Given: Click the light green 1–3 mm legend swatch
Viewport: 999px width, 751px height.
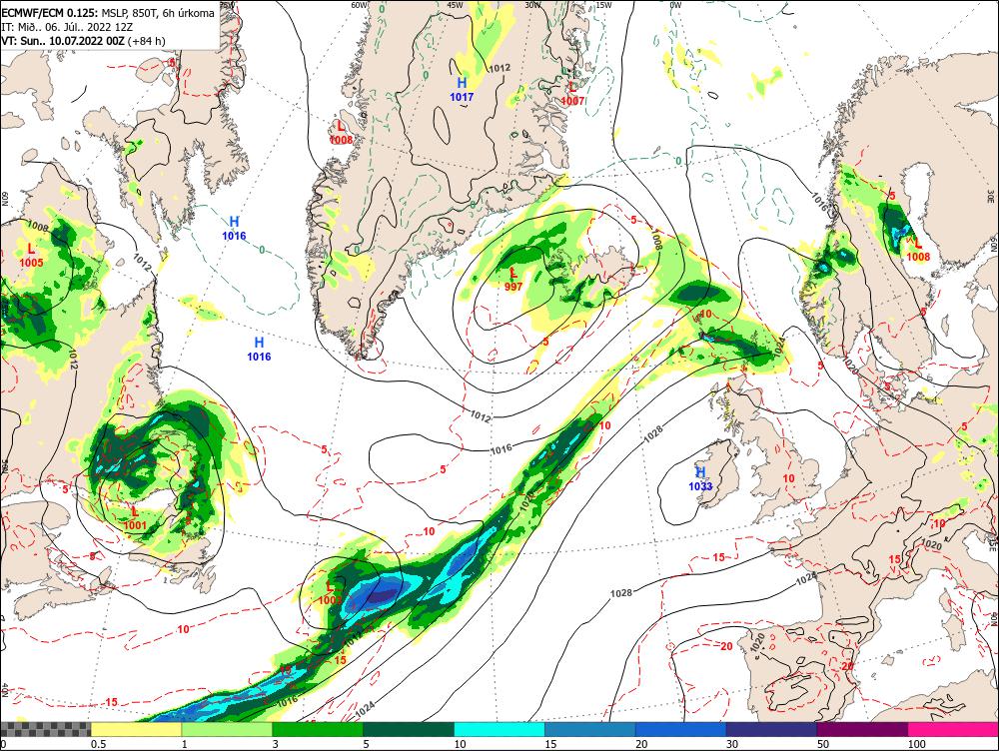Looking at the screenshot, I should tap(227, 729).
